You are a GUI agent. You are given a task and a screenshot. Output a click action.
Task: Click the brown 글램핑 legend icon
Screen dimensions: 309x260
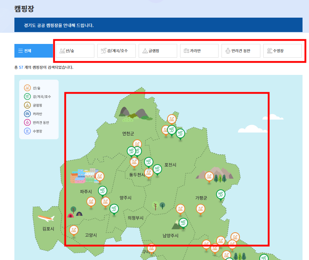point(27,105)
